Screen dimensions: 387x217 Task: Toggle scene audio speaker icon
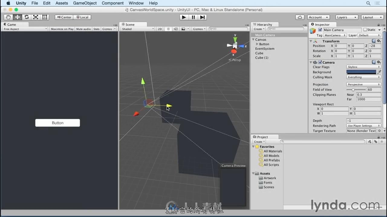(176, 29)
